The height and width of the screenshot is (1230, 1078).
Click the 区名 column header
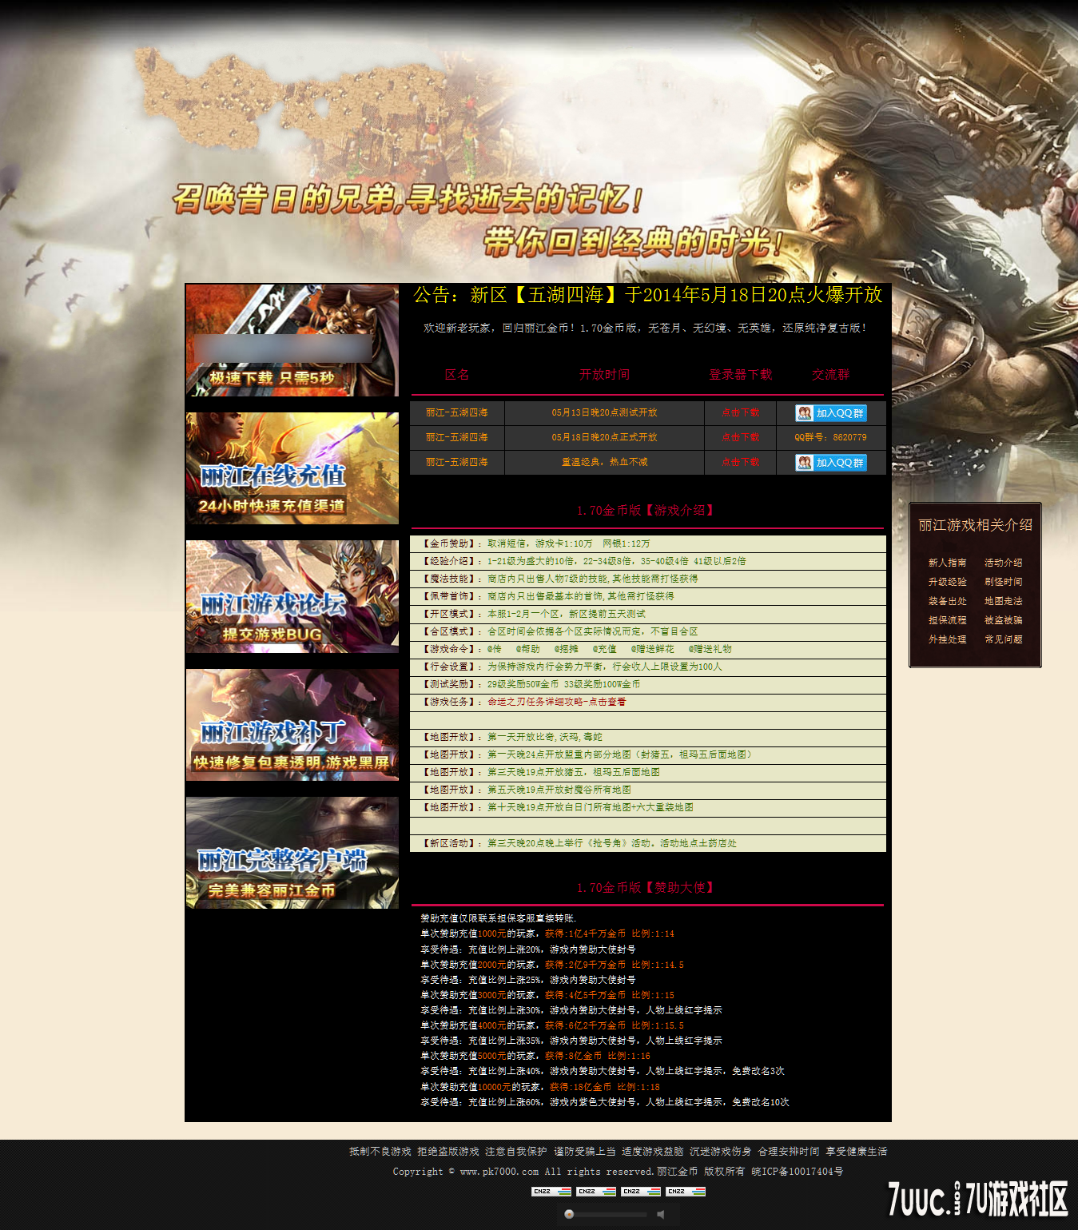pos(457,375)
